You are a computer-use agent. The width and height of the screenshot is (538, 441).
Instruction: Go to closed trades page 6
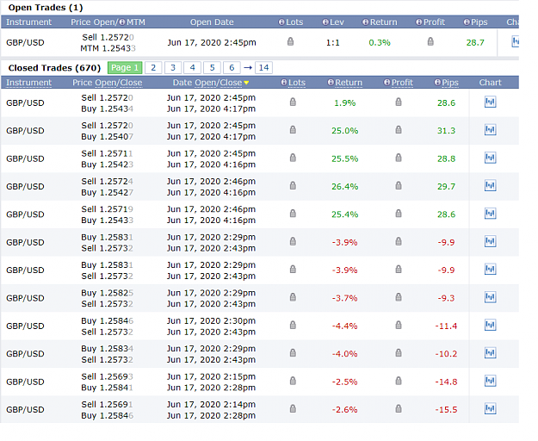[x=232, y=67]
